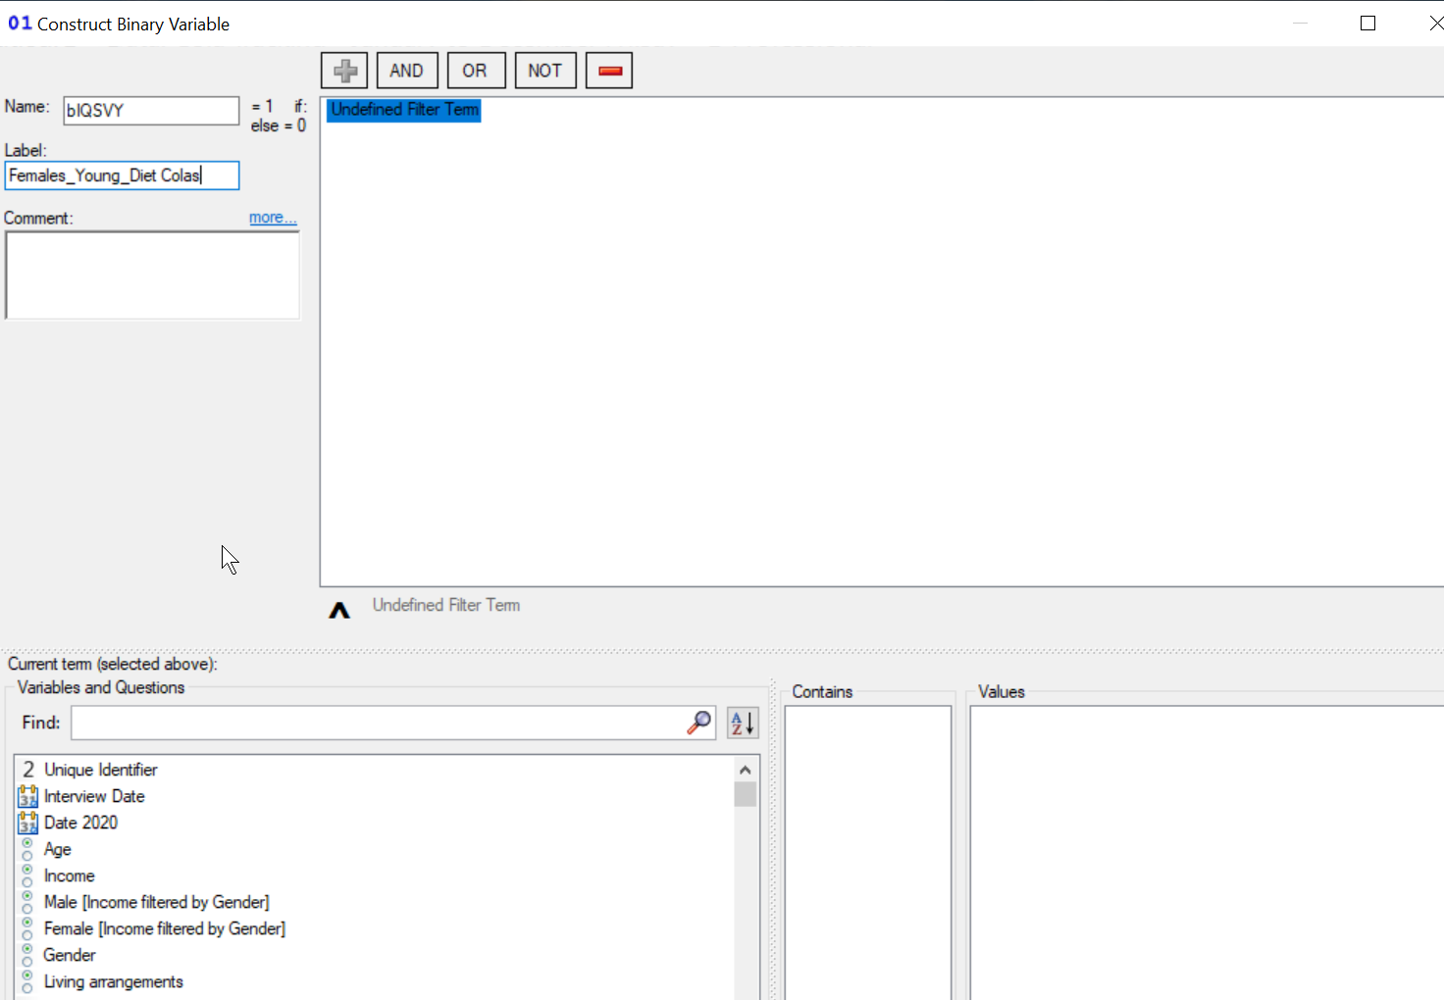This screenshot has height=1000, width=1444.
Task: Click the red minus remove-term icon
Action: click(x=609, y=71)
